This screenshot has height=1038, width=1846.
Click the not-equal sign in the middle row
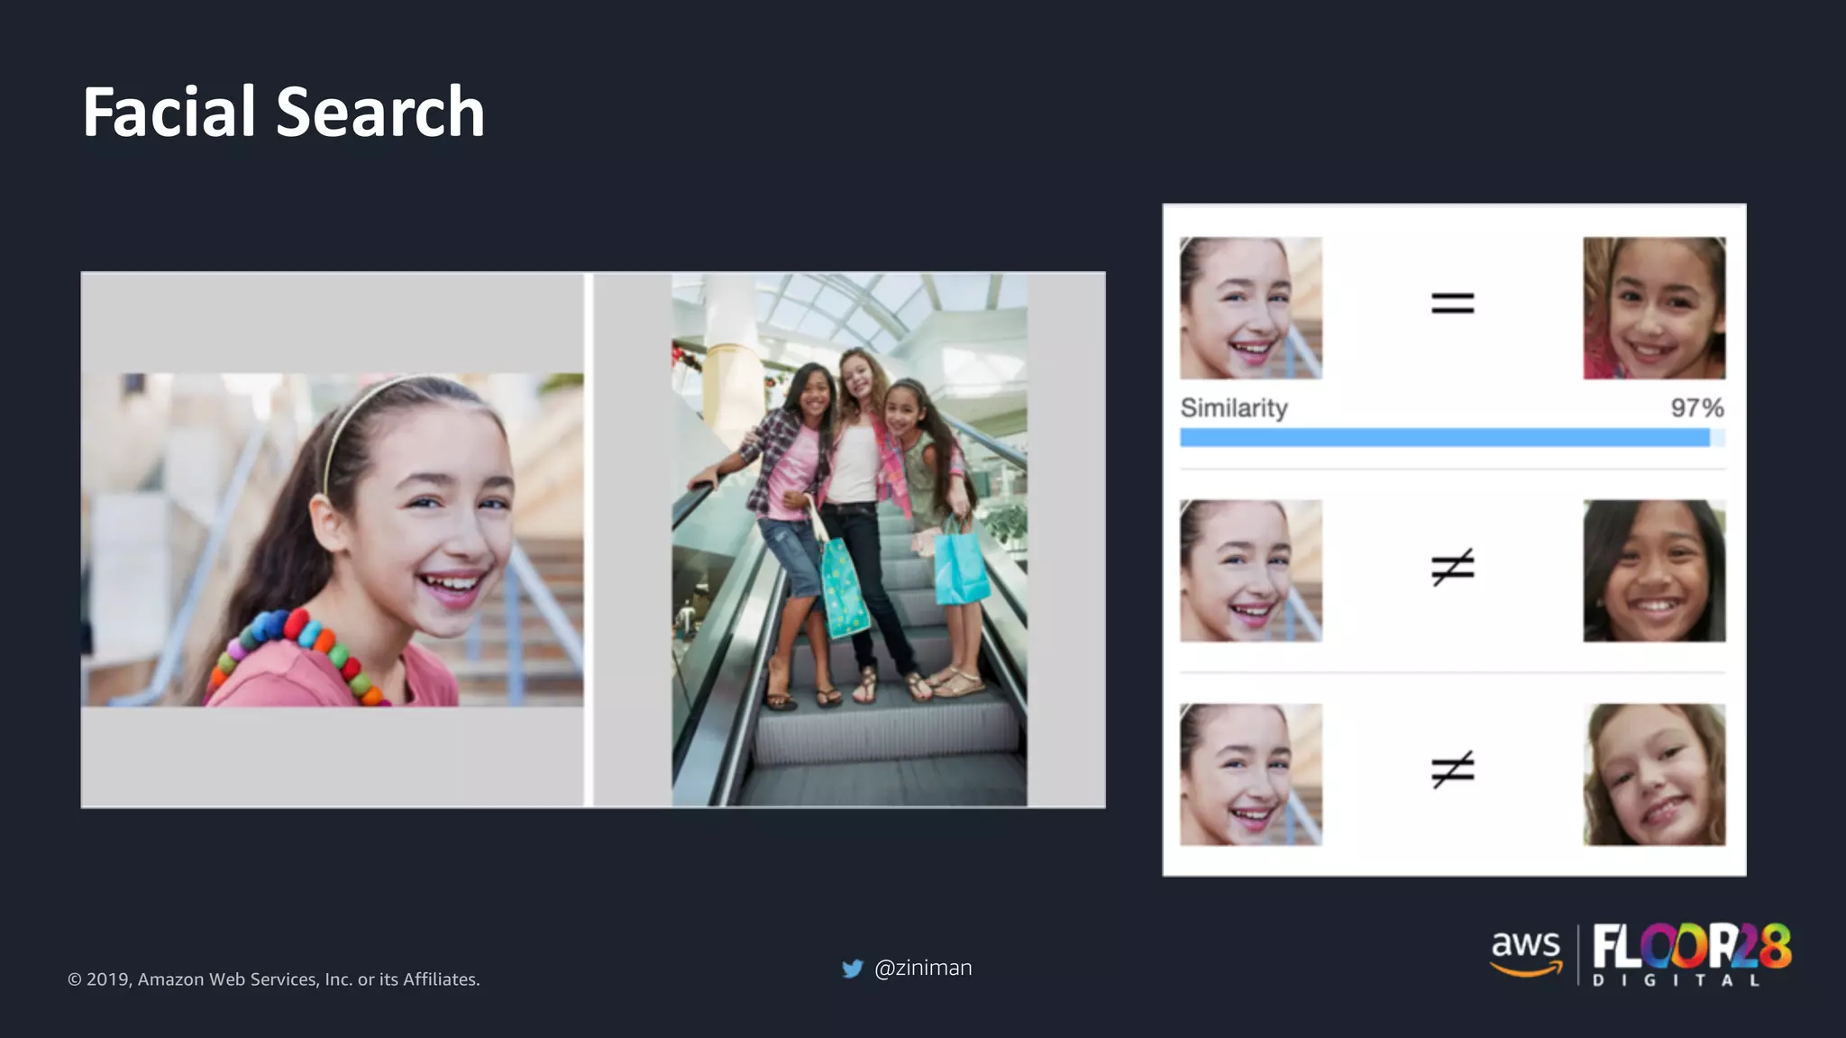1453,567
